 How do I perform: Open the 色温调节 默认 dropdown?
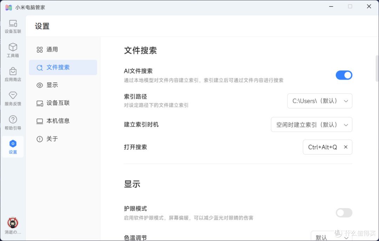tap(331, 237)
